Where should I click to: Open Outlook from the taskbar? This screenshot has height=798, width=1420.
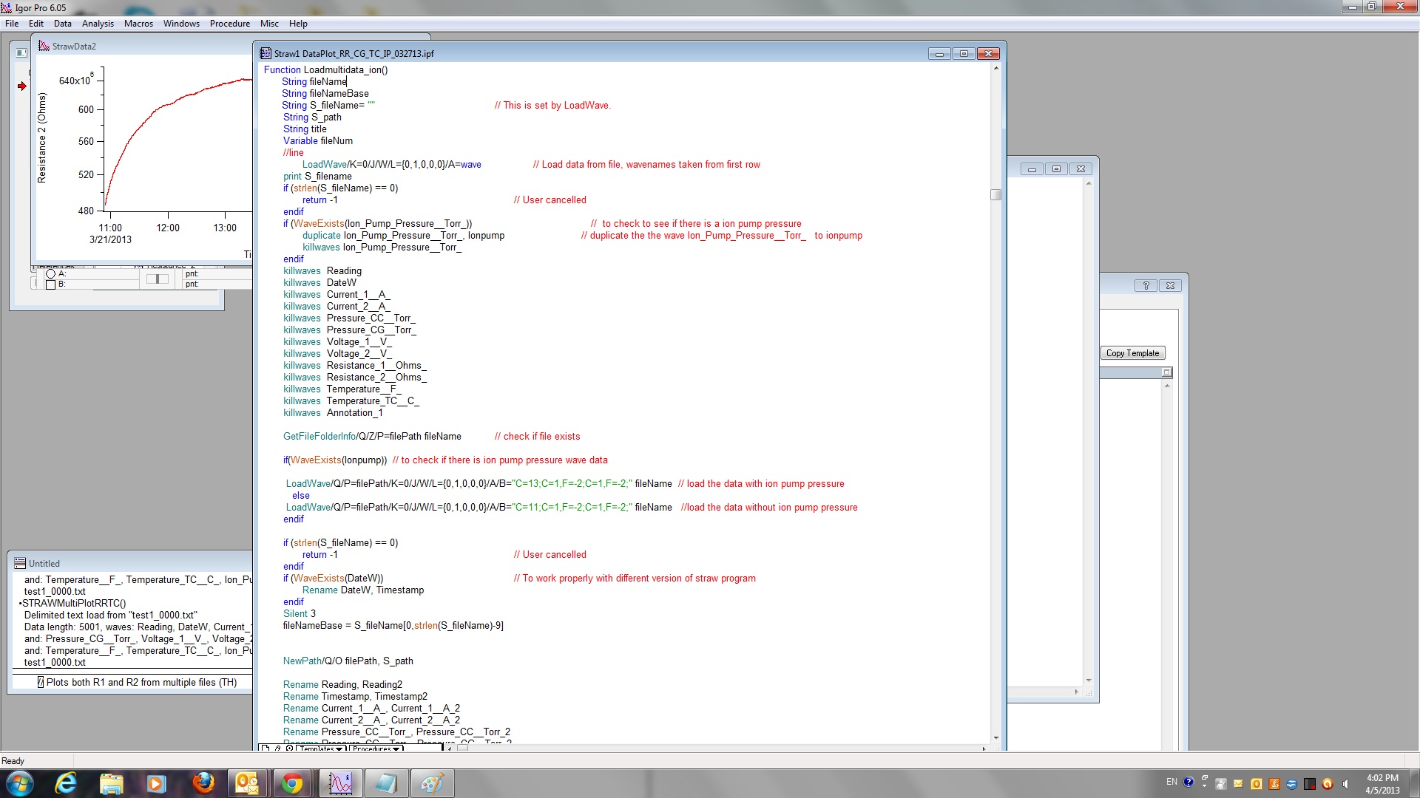coord(247,783)
